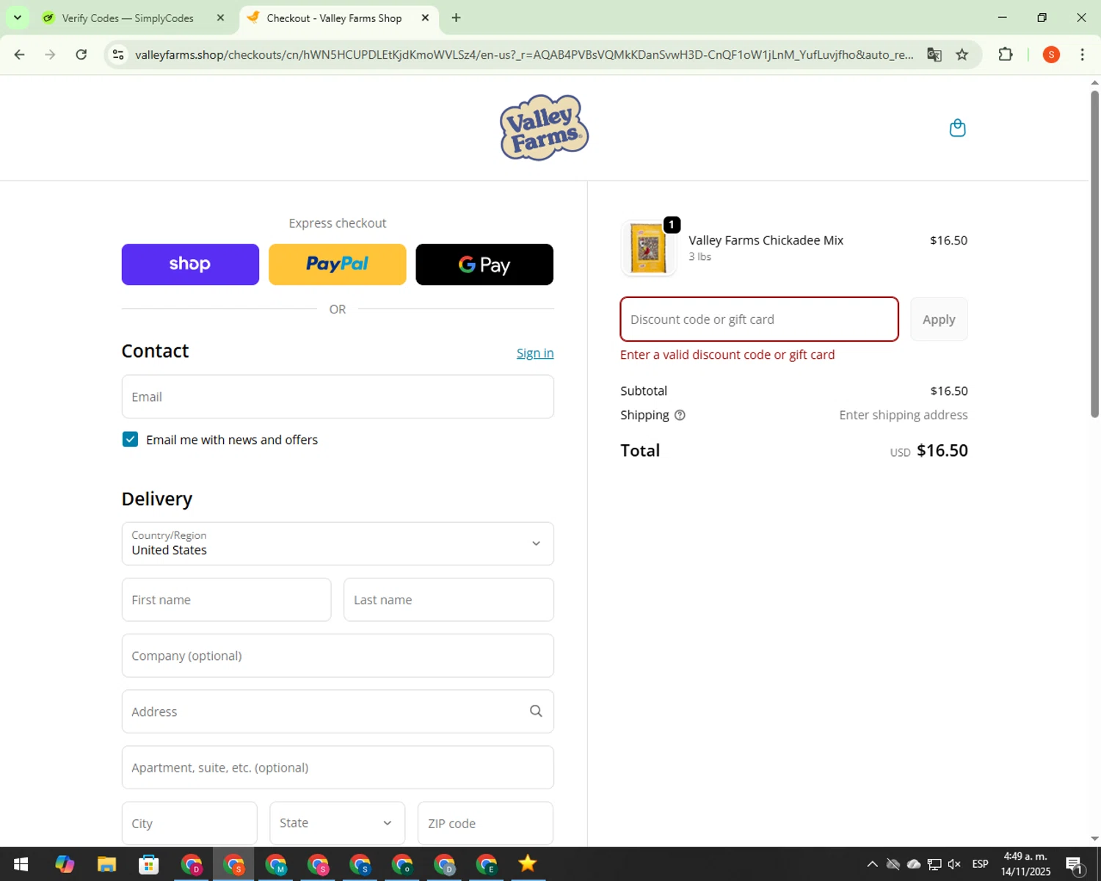This screenshot has width=1101, height=881.
Task: Focus the Last name field
Action: [x=448, y=600]
